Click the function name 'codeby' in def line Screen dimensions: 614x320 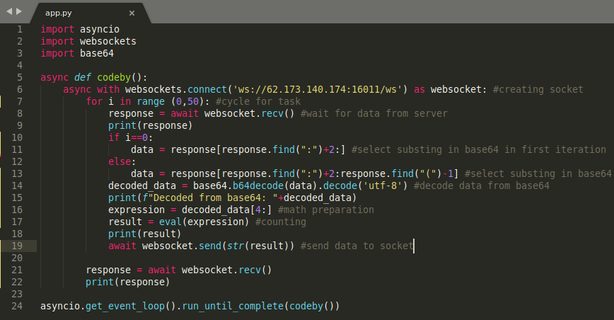(x=114, y=78)
